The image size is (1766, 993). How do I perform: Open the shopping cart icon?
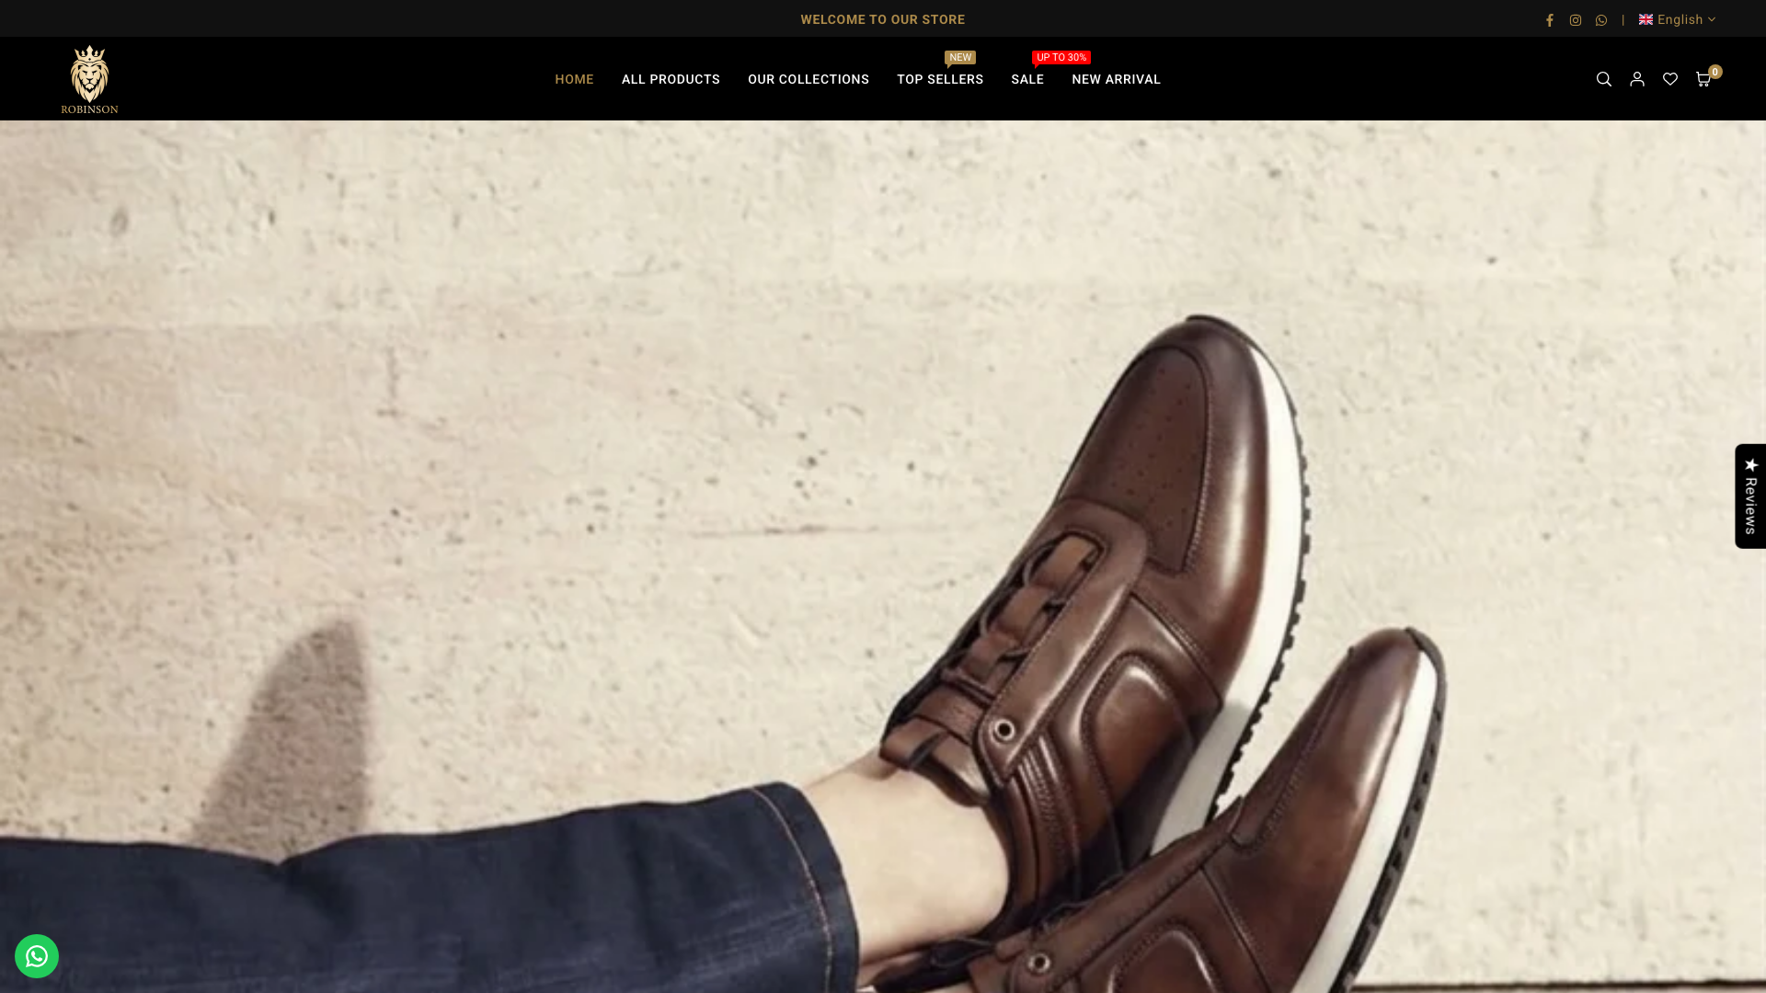pyautogui.click(x=1703, y=79)
